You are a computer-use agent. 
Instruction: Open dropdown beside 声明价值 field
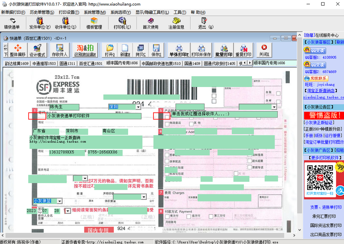click(144, 197)
